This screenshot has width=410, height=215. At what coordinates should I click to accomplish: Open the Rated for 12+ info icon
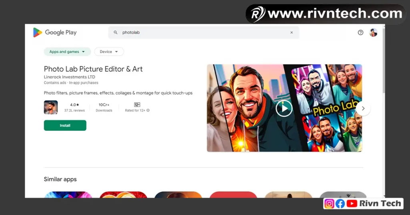click(x=148, y=111)
